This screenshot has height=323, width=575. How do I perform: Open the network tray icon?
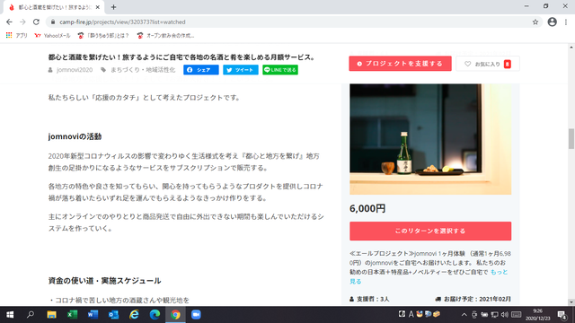click(x=495, y=315)
